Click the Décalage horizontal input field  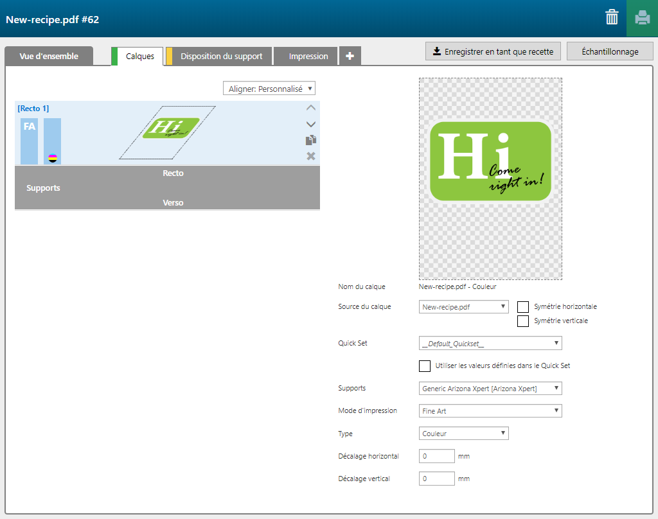[x=437, y=456]
